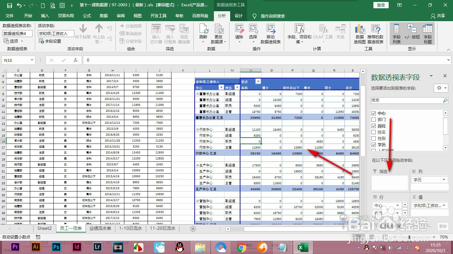The image size is (453, 254).
Task: Check the 部门 field checkbox
Action: point(374,119)
